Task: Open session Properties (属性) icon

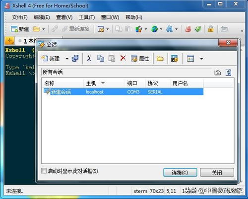Action: tap(140, 58)
